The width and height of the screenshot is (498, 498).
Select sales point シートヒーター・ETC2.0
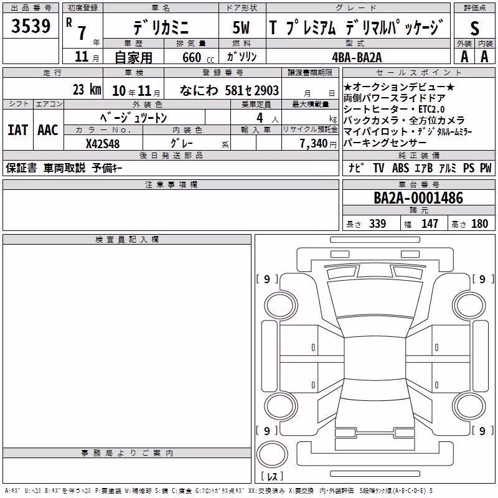tap(394, 110)
